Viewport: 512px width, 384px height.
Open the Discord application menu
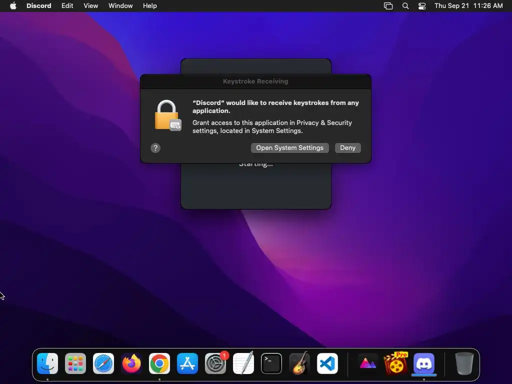(x=39, y=5)
